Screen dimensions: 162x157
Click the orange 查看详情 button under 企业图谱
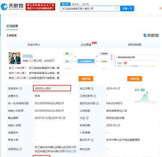tap(86, 79)
